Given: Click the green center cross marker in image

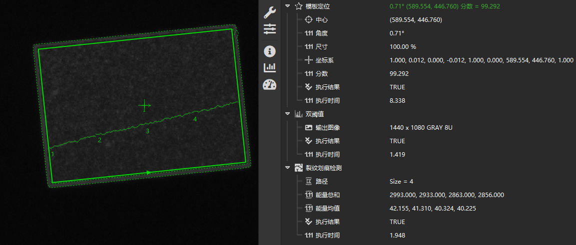Looking at the screenshot, I should point(144,105).
